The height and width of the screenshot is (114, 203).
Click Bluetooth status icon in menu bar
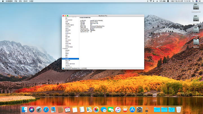tap(147, 1)
